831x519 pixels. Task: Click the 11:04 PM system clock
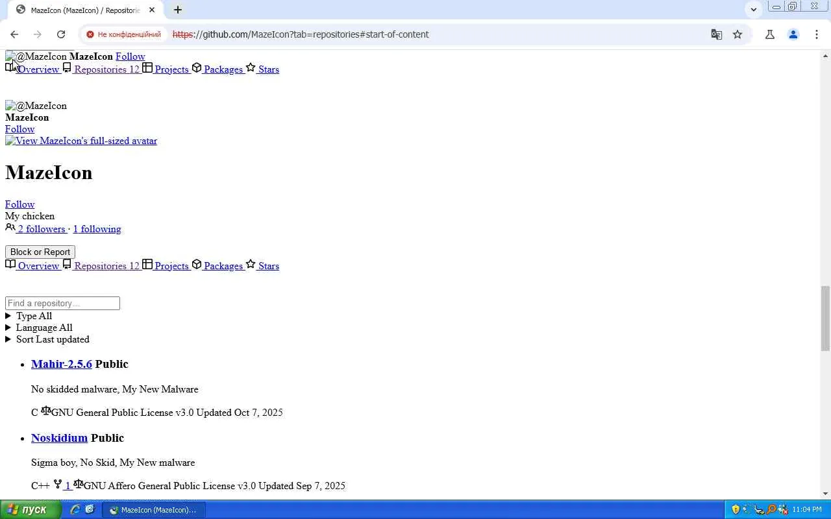(x=807, y=510)
